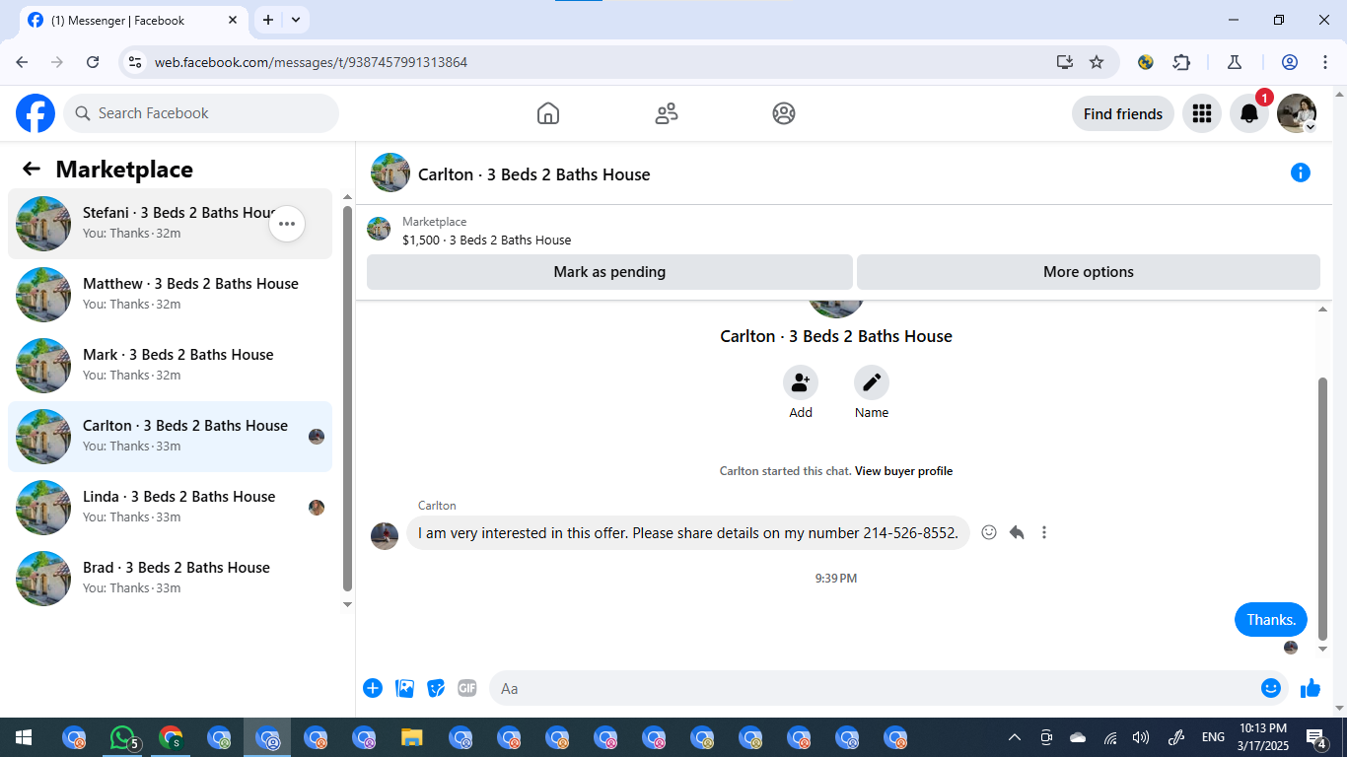Bookmark this page with the star icon
The image size is (1347, 757).
point(1097,62)
